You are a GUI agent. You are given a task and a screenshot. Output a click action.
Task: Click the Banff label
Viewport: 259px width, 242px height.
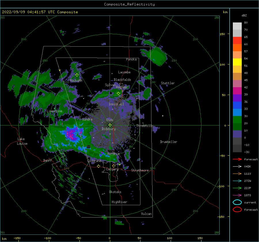[x=47, y=160]
